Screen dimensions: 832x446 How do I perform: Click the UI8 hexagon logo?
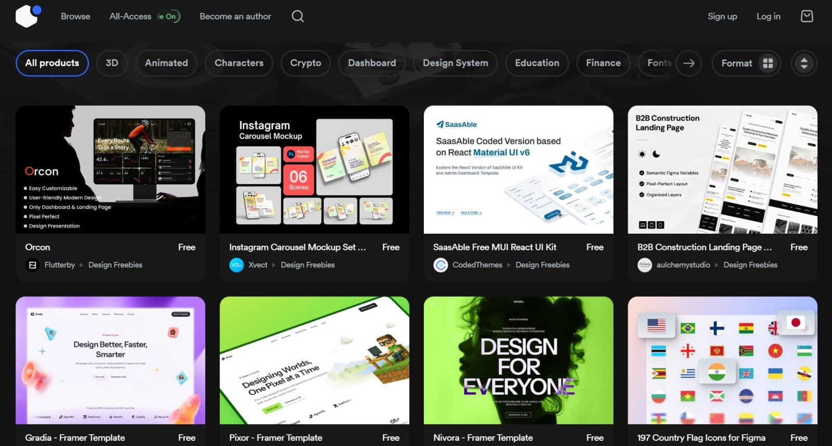pos(28,16)
